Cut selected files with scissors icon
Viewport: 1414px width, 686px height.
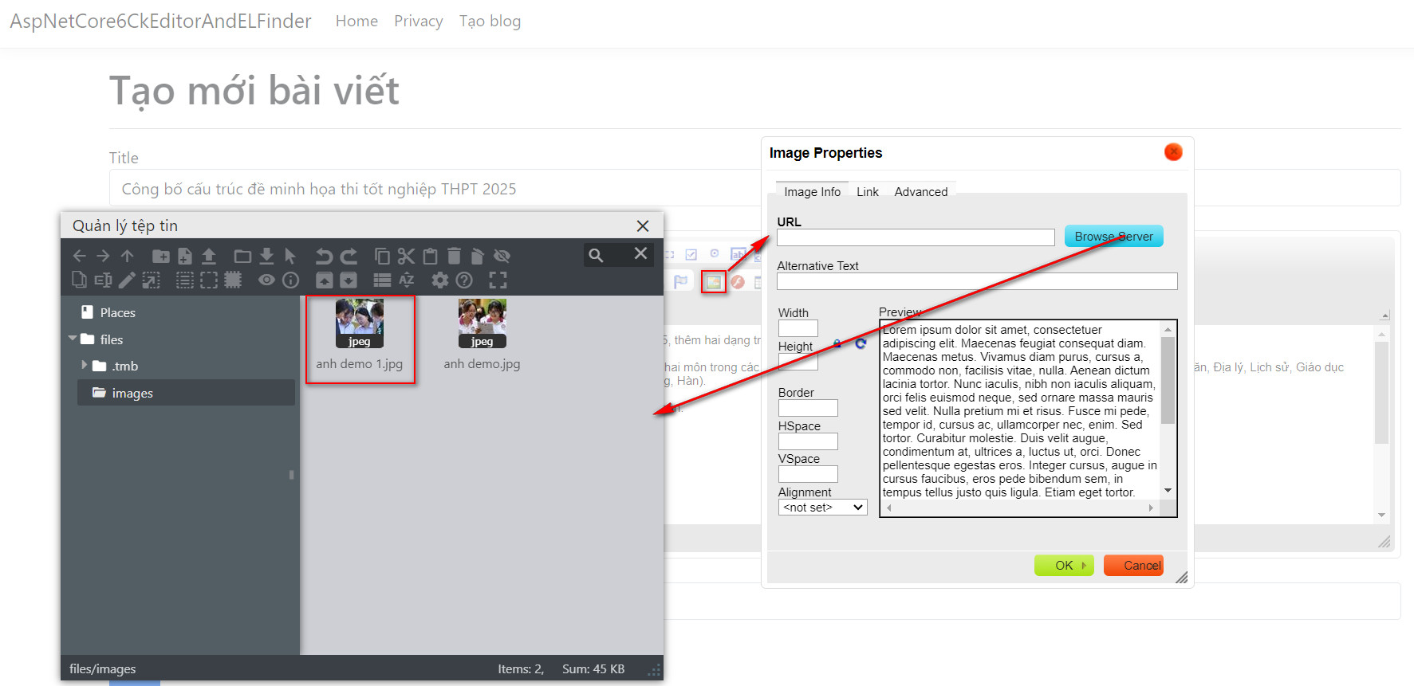(x=406, y=256)
